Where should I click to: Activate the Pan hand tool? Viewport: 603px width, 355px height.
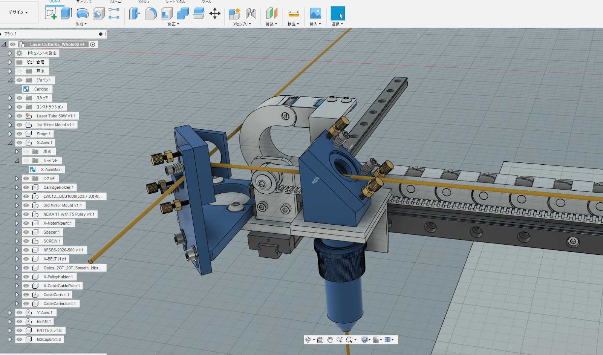(x=330, y=340)
